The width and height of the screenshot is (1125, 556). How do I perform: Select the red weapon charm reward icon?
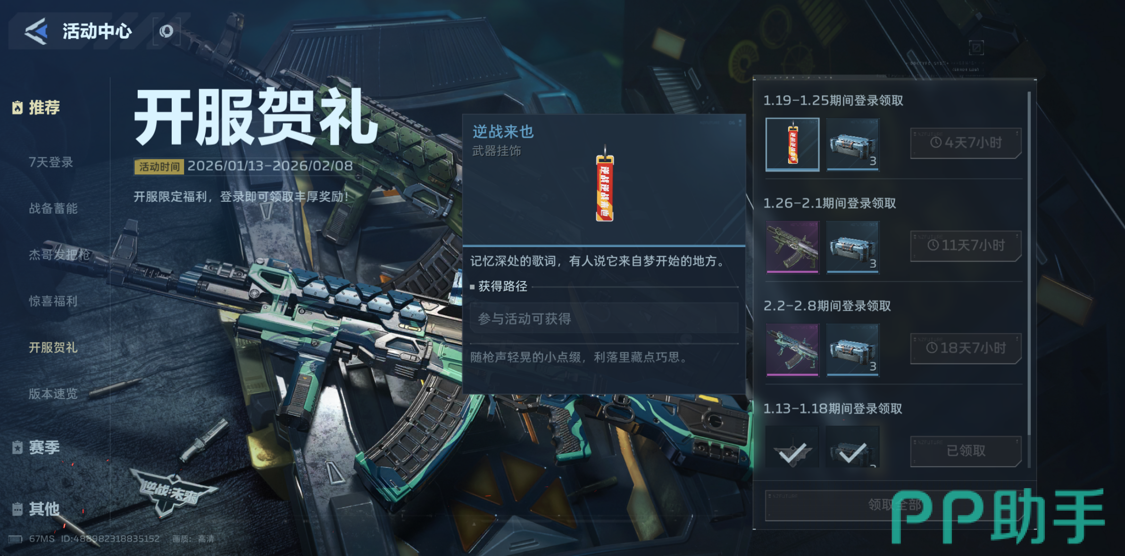tap(792, 144)
